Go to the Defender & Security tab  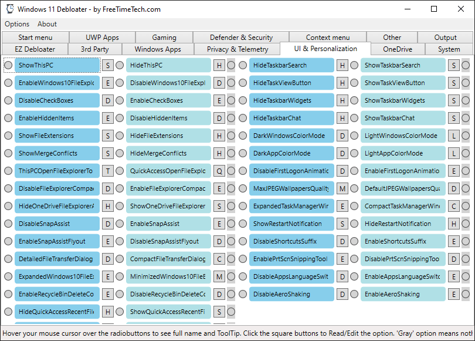[241, 38]
